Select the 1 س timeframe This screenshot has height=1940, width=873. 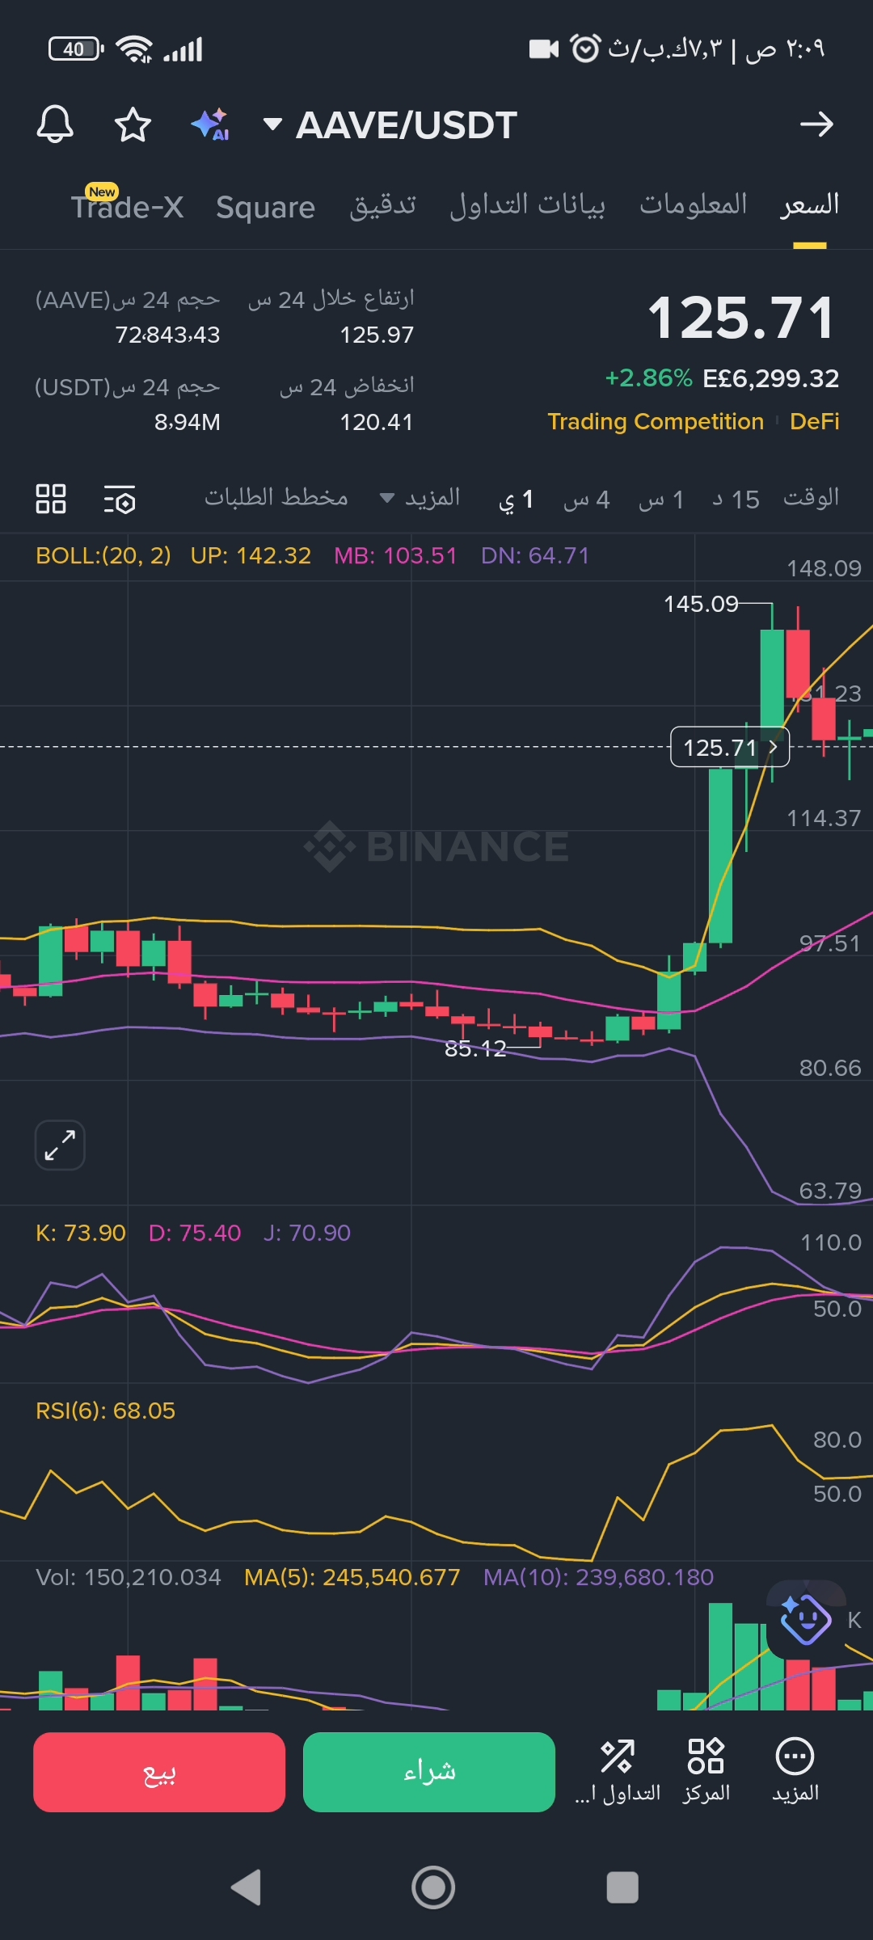(x=660, y=500)
